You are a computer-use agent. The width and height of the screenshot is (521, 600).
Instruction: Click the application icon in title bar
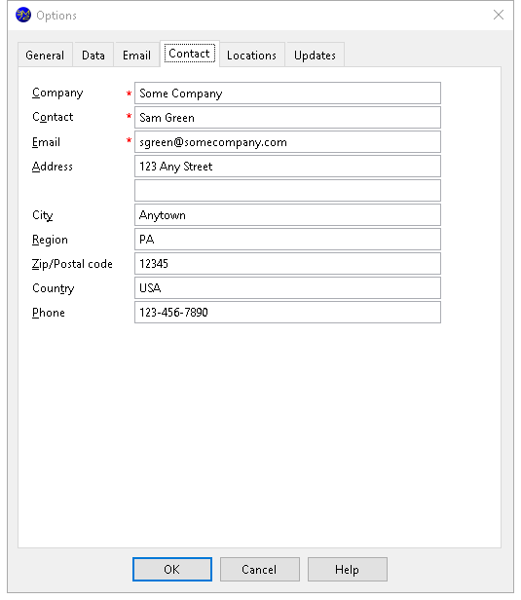23,15
